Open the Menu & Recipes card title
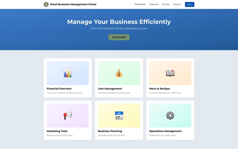 (160, 89)
